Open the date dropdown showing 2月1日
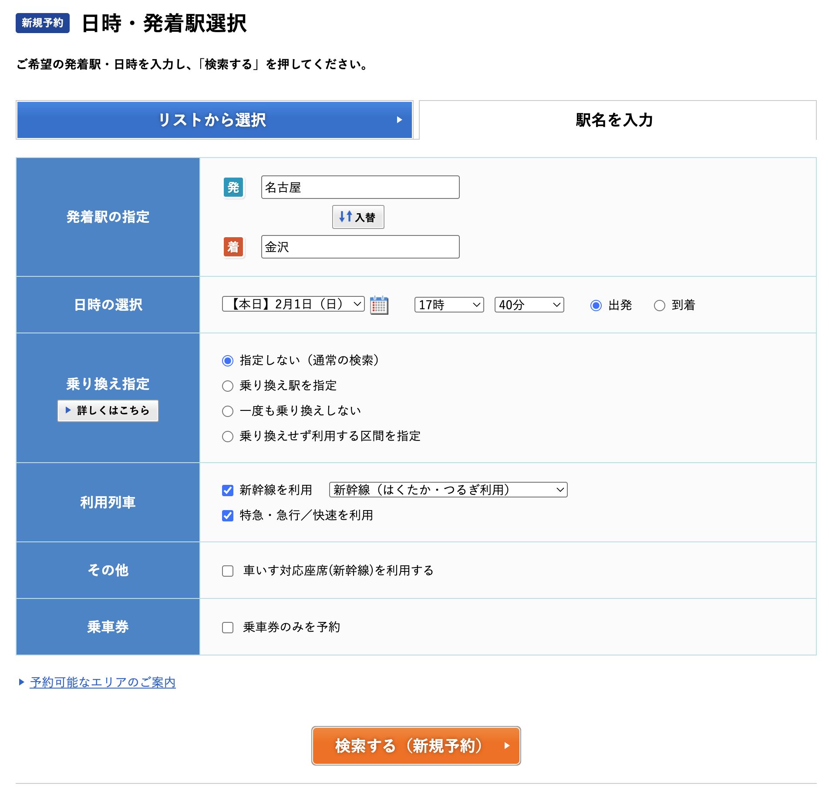Viewport: 829px width, 793px height. [x=292, y=305]
